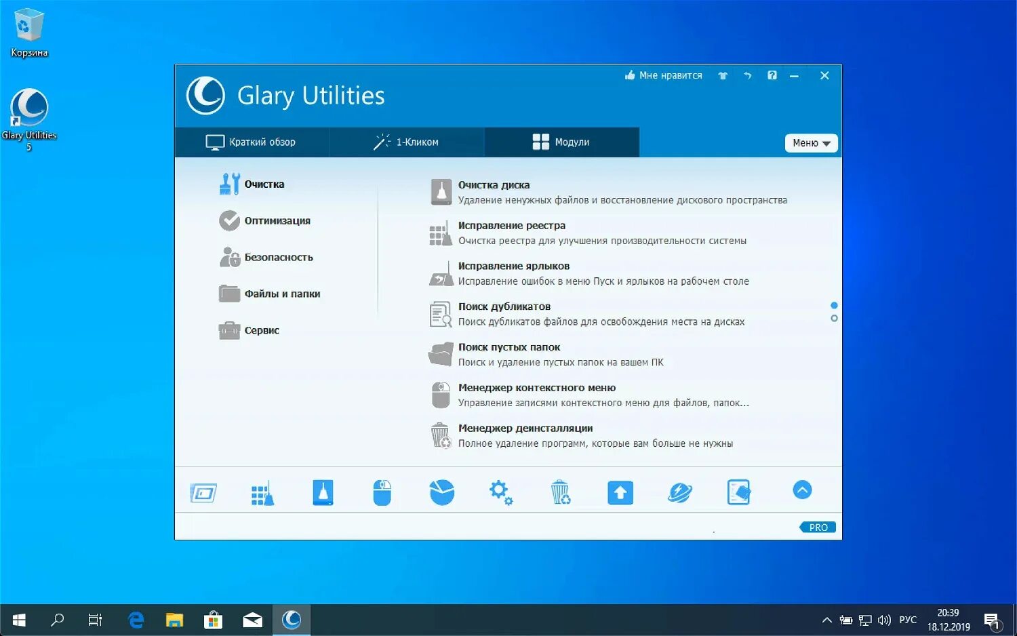Click the file shredder document icon in toolbar

738,493
